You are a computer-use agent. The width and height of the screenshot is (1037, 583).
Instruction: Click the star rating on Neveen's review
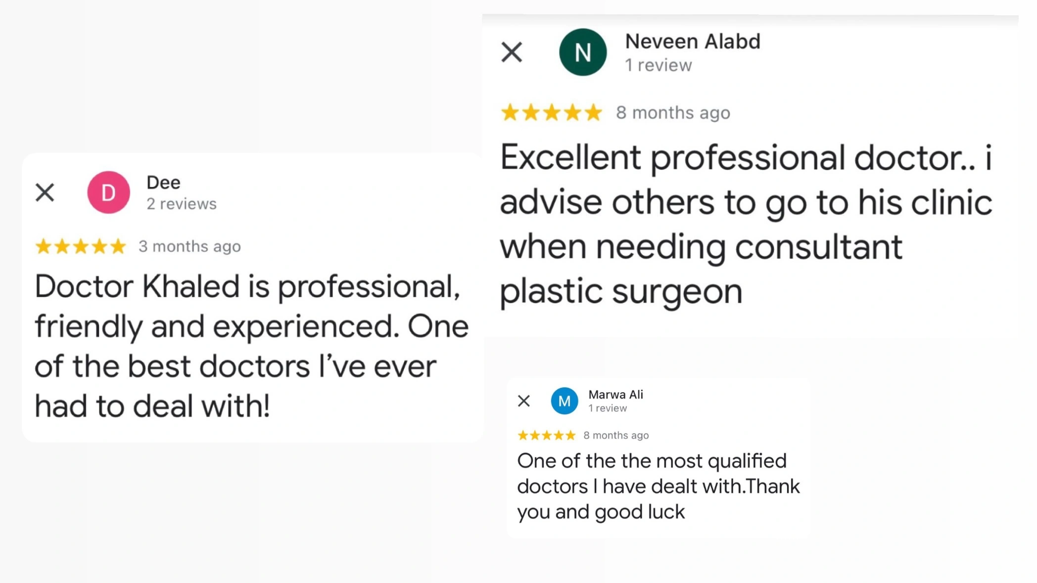pos(551,113)
